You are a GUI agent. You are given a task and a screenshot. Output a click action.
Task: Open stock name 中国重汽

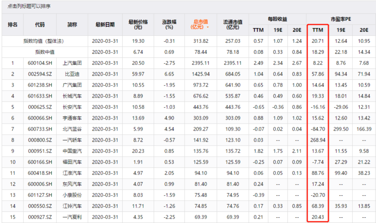coord(72,151)
